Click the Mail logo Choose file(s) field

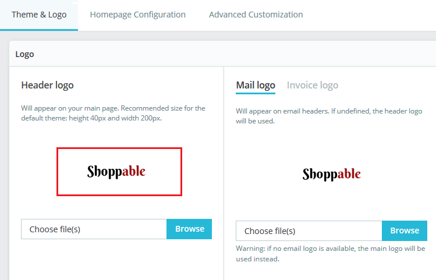(309, 231)
